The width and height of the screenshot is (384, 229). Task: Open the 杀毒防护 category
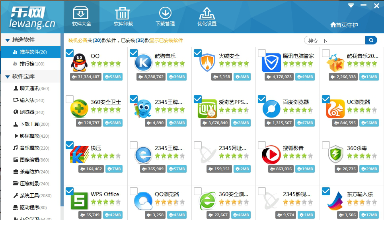point(30,171)
